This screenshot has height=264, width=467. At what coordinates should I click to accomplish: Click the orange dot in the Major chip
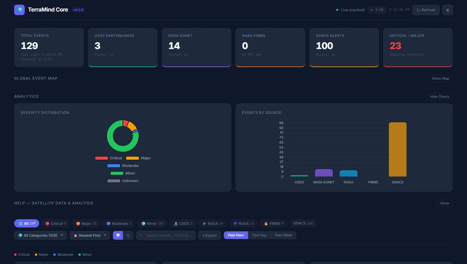click(78, 224)
